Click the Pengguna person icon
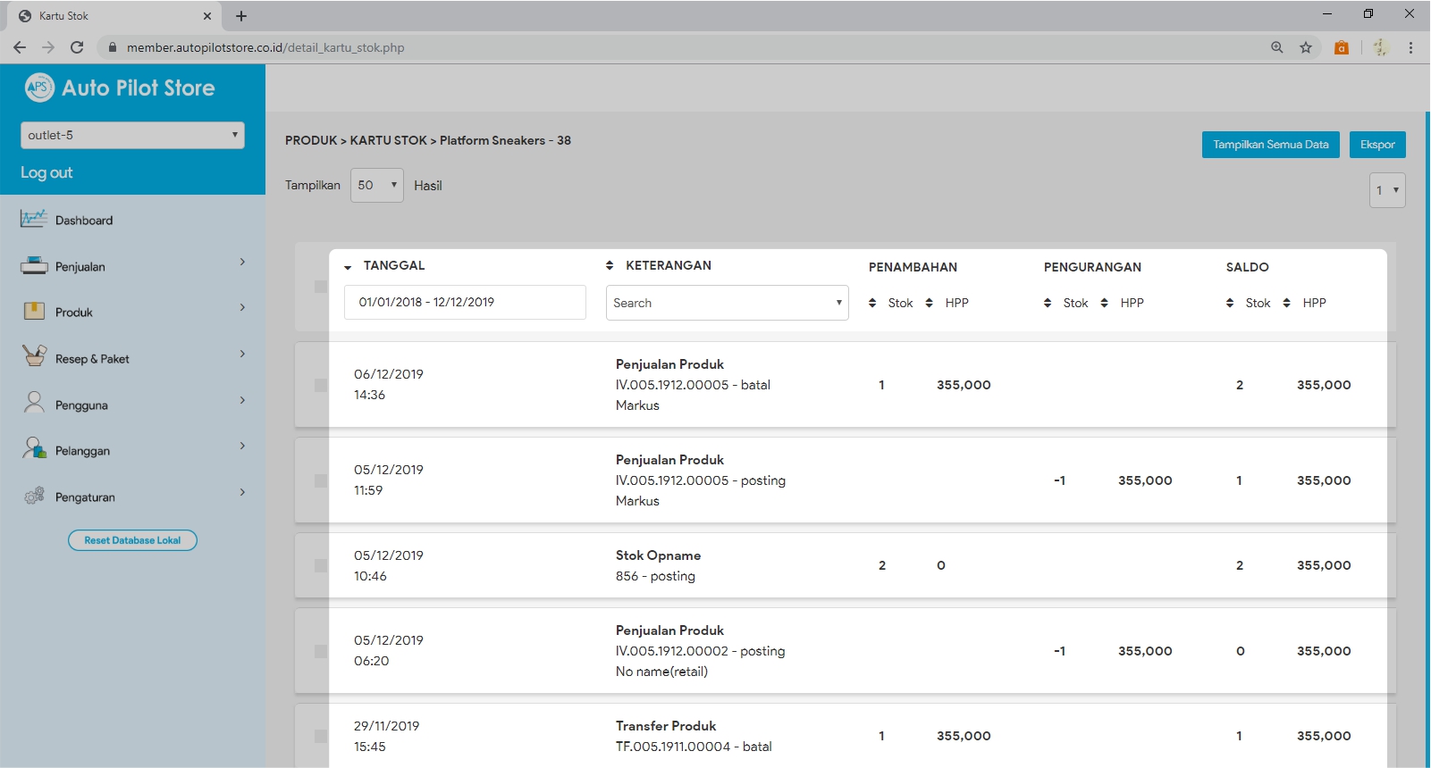 click(34, 403)
